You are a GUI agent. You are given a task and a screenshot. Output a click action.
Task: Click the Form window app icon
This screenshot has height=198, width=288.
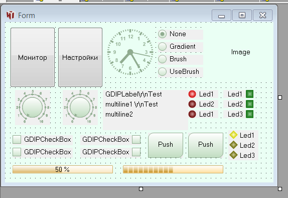tap(10, 15)
